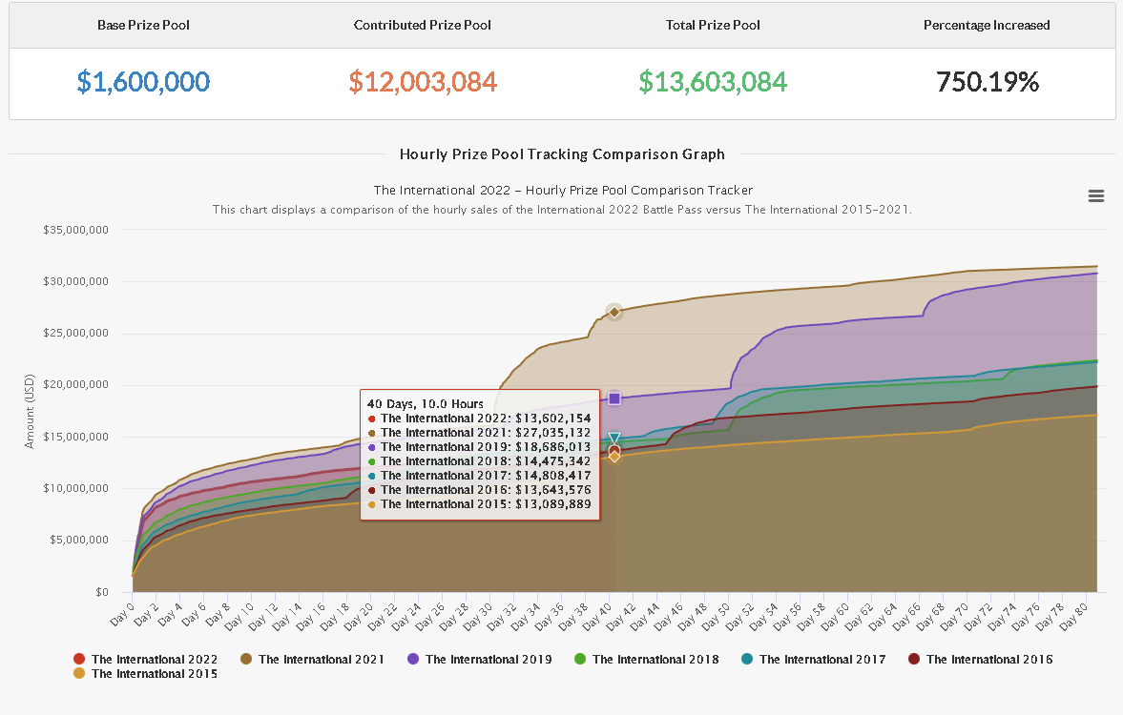1123x715 pixels.
Task: Click the Day 60 x-axis label
Action: coord(836,616)
